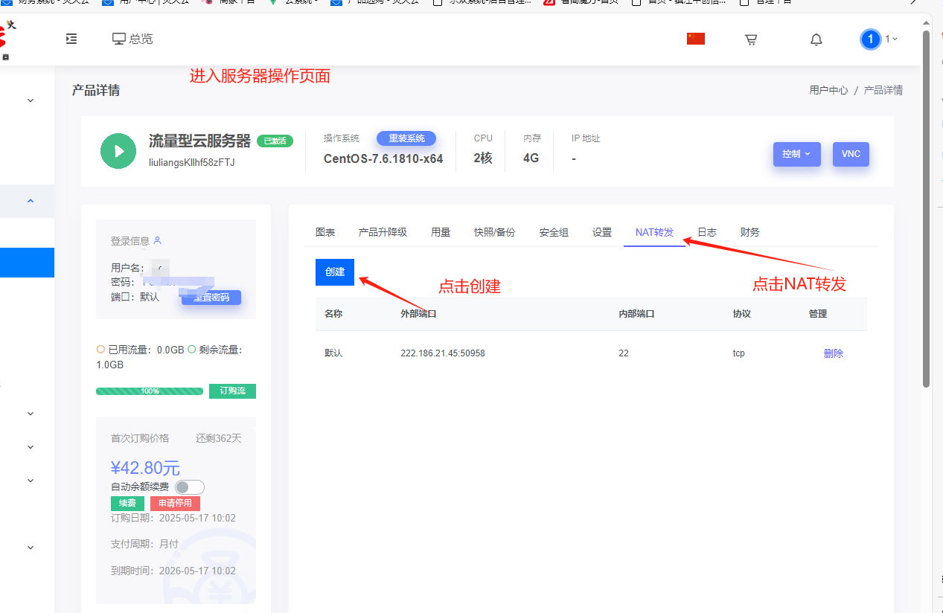Click the page vertical scrollbar
943x613 pixels.
click(x=927, y=208)
